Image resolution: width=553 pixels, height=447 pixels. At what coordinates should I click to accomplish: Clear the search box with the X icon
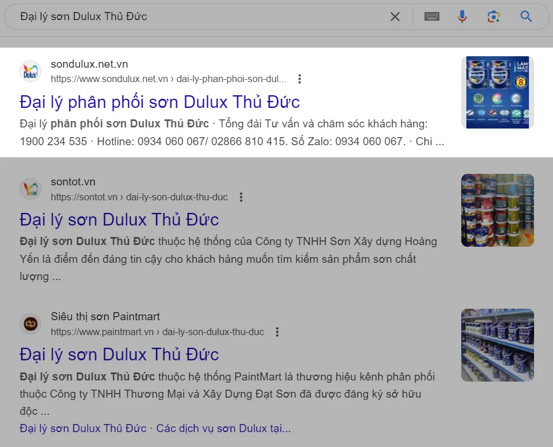(395, 17)
